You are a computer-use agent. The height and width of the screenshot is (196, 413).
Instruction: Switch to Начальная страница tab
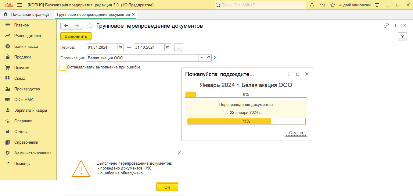coord(27,14)
